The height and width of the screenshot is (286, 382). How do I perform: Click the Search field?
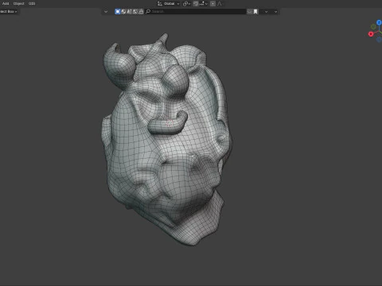point(196,11)
